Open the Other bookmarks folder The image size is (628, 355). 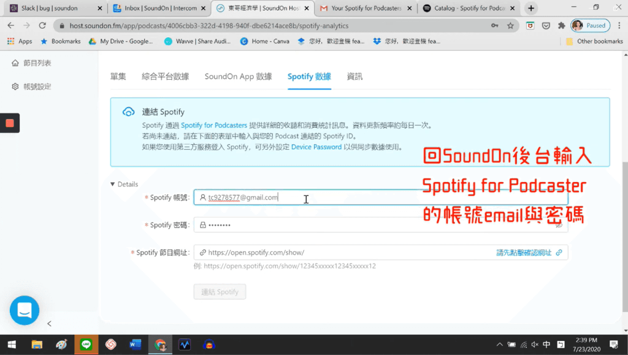coord(594,41)
